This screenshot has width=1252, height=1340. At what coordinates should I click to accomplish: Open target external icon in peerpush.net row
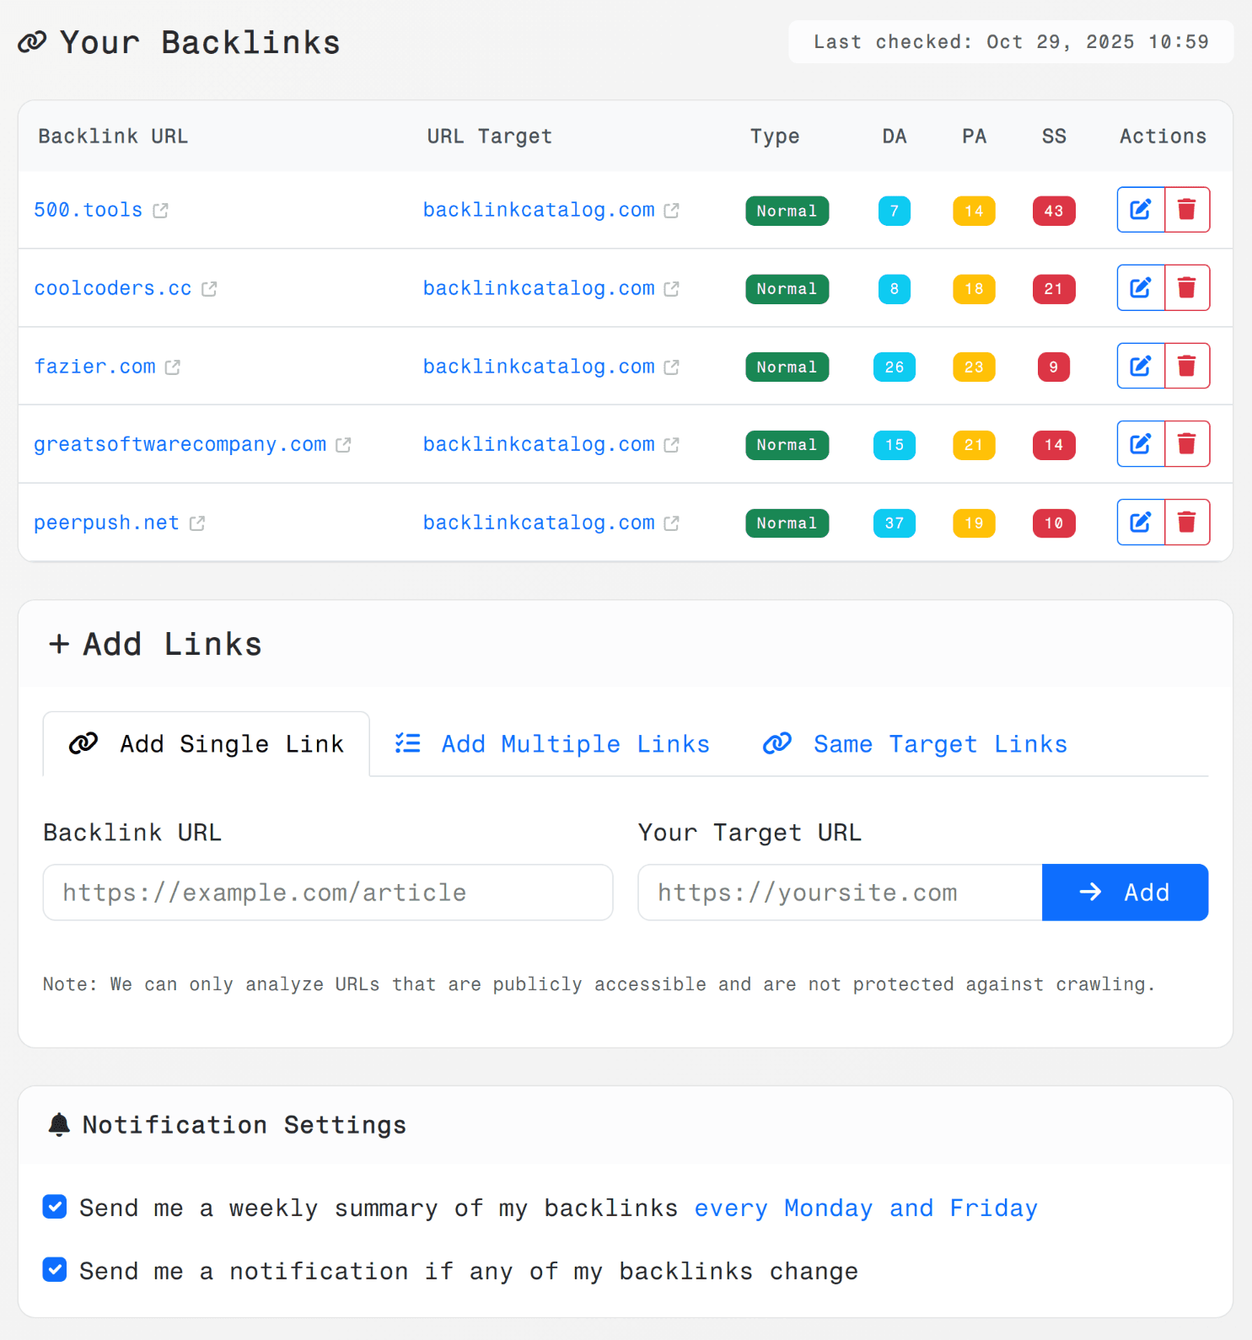[x=671, y=523]
